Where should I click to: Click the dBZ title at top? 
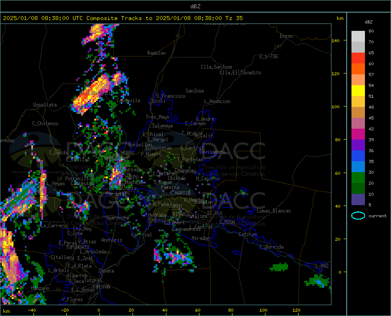(x=195, y=7)
